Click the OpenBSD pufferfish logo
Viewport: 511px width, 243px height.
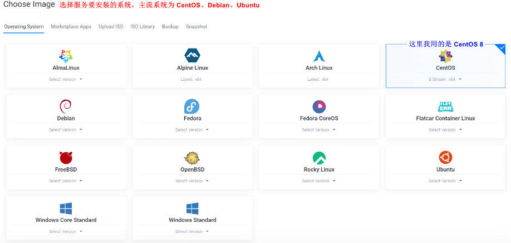coord(192,158)
